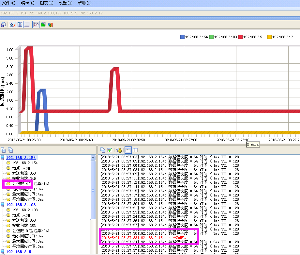Image resolution: width=300 pixels, height=255 pixels.
Task: Click the line chart toolbar icon
Action: tap(36, 25)
